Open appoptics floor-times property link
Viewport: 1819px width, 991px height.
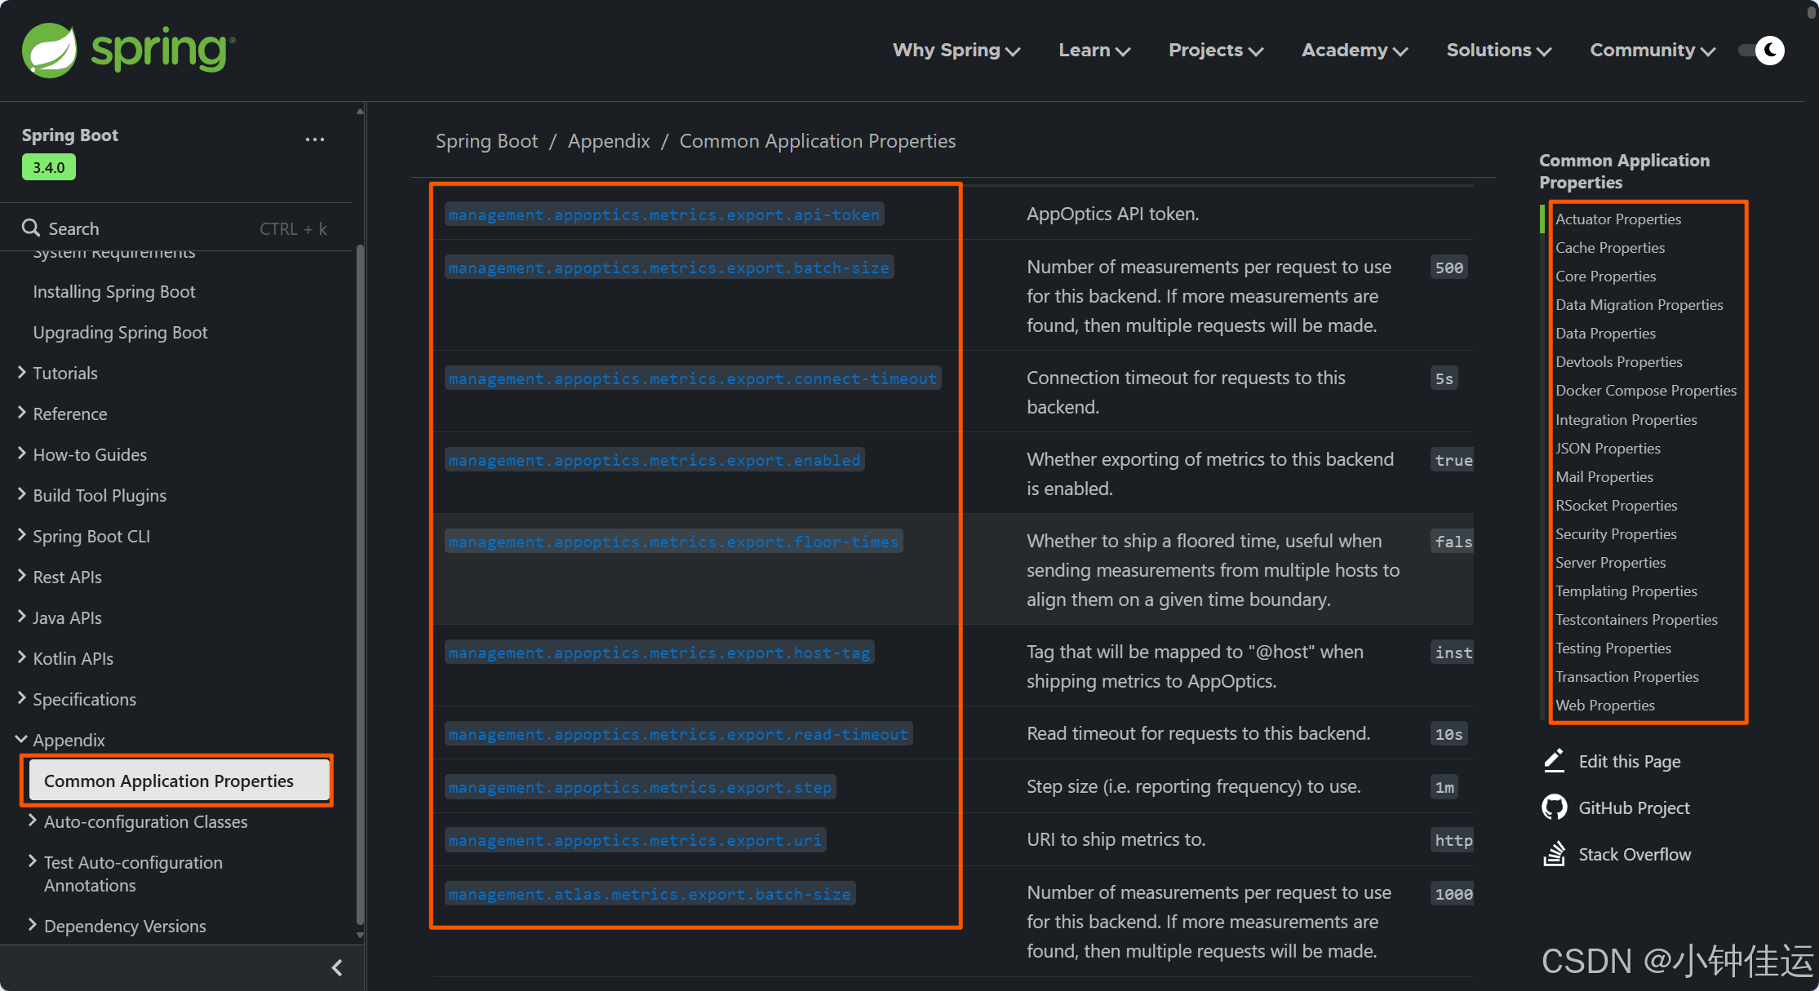click(x=673, y=542)
